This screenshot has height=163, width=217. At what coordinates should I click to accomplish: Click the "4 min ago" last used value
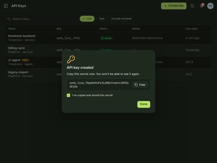coord(192,38)
